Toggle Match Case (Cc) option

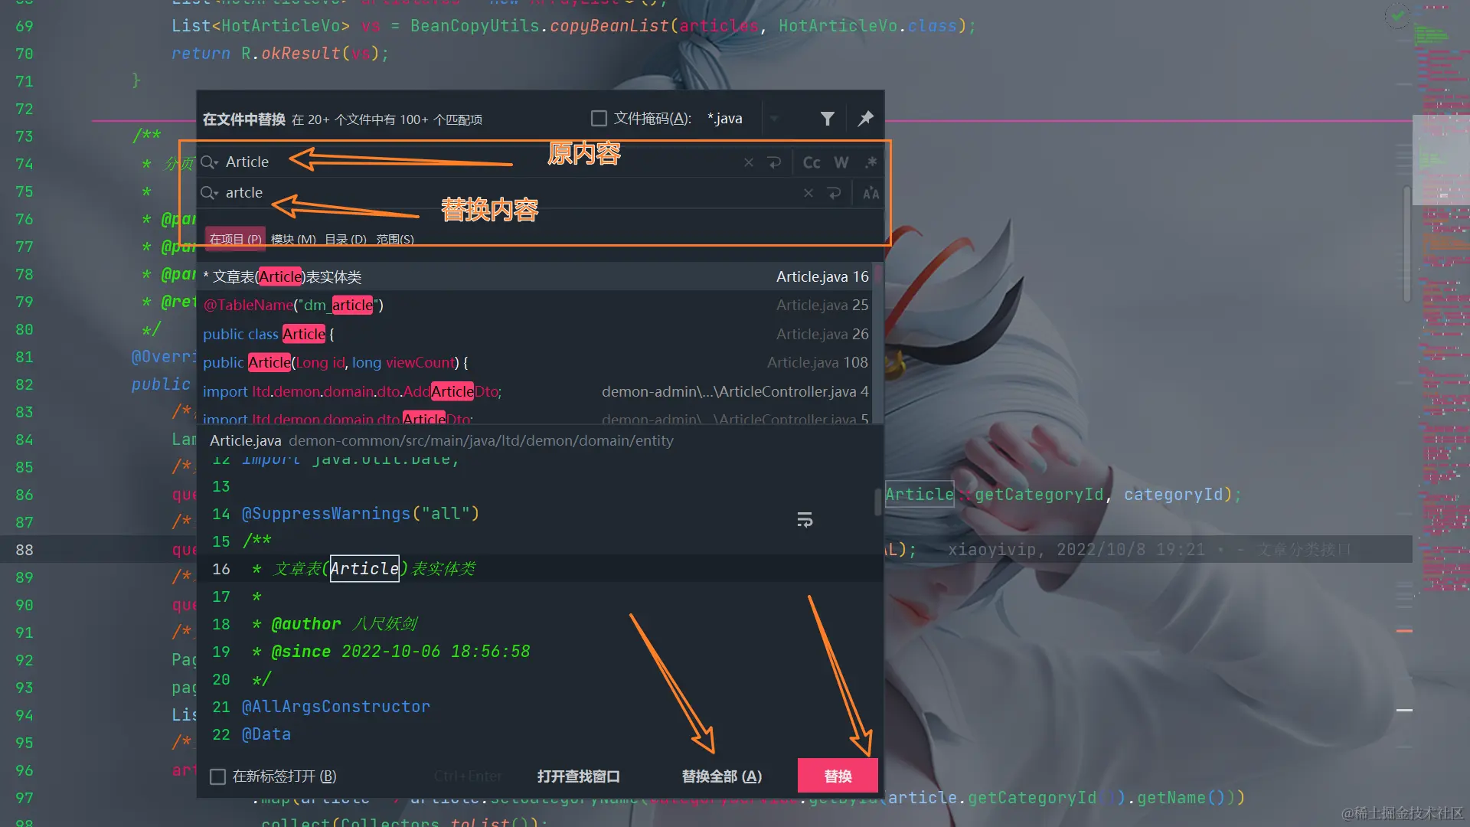812,162
